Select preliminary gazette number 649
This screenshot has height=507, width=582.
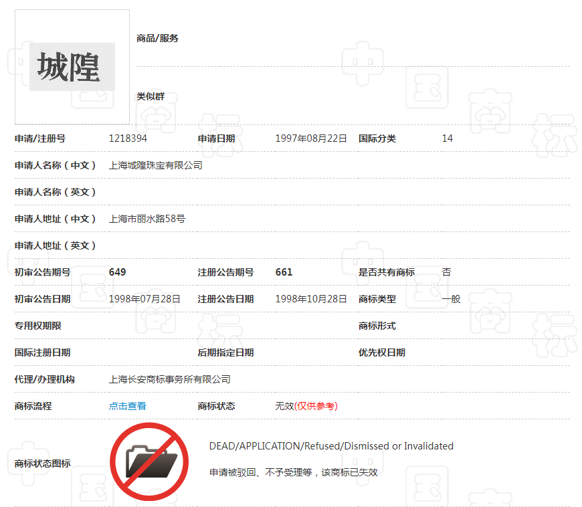(118, 272)
